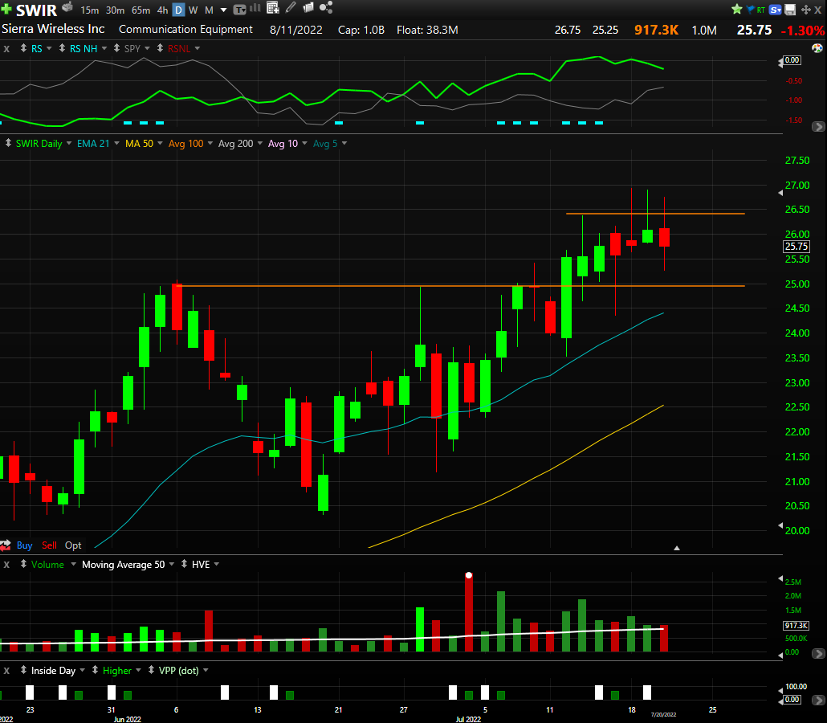The height and width of the screenshot is (723, 827).
Task: Select the D daily timeframe tab
Action: [x=179, y=10]
